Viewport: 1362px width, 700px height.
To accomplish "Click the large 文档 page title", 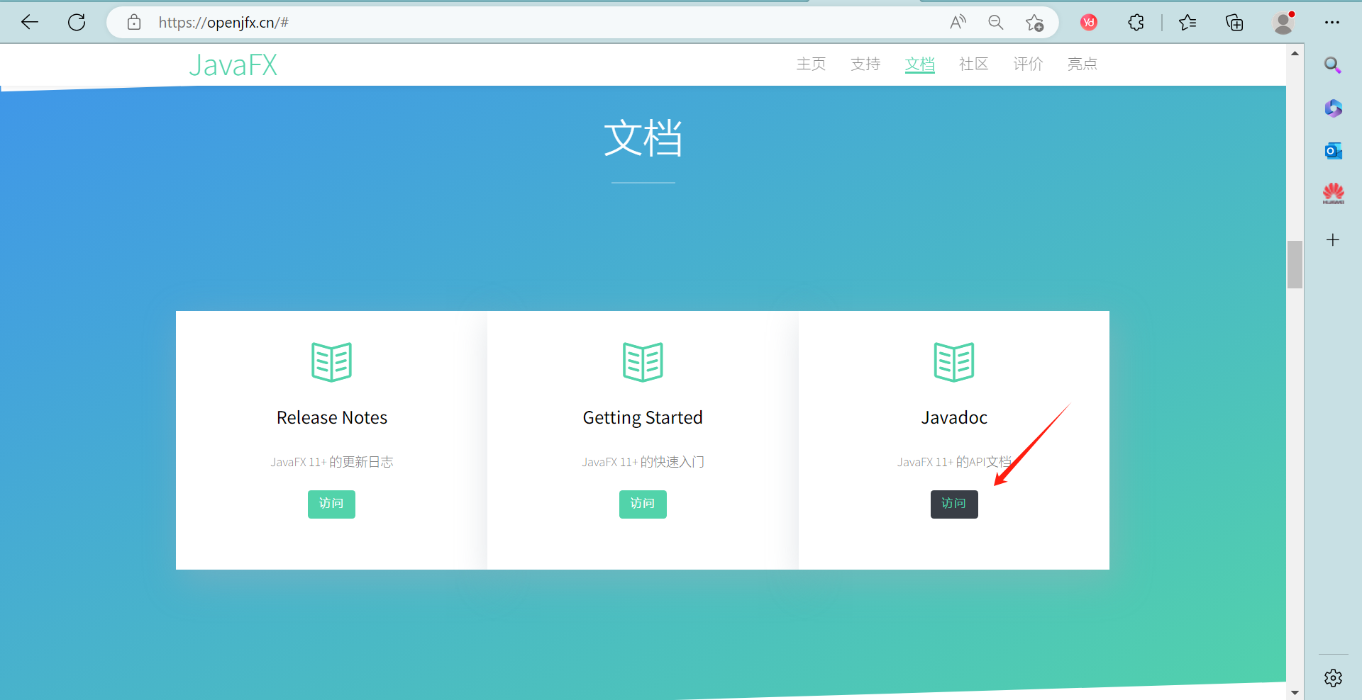I will coord(643,137).
